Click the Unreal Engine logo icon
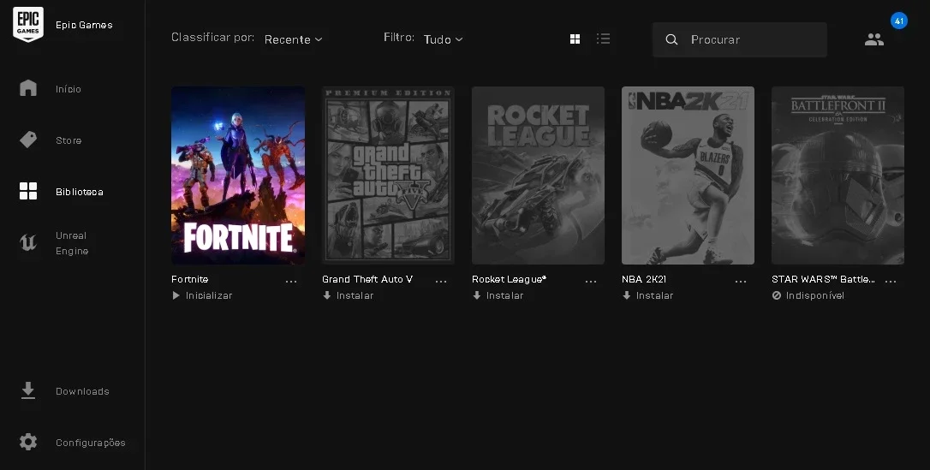930x470 pixels. pos(28,243)
